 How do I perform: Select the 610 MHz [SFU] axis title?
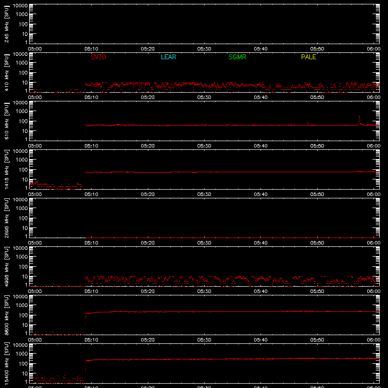(6, 121)
